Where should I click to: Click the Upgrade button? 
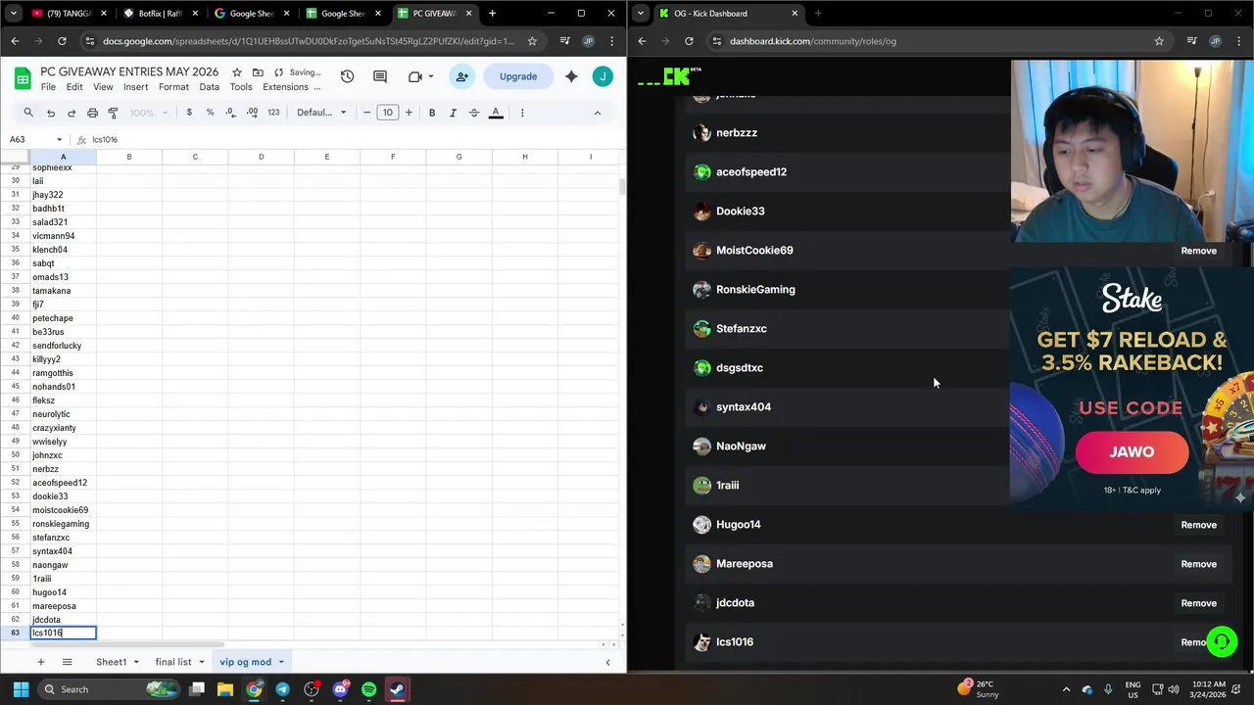point(518,76)
